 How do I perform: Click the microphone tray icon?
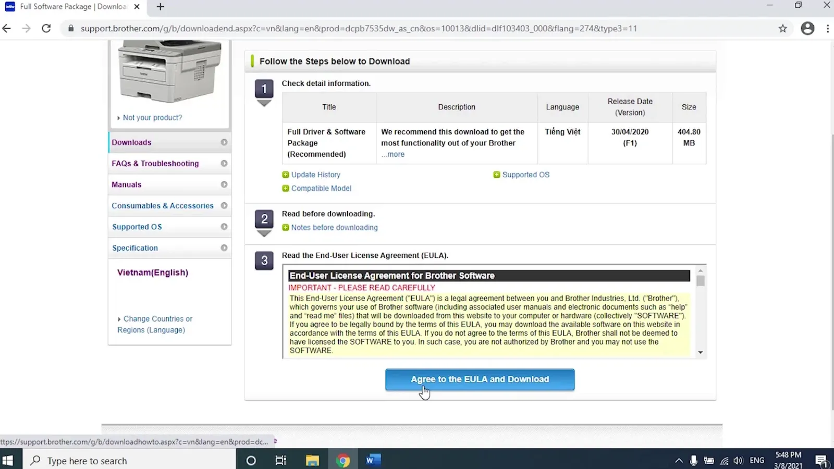[694, 461]
